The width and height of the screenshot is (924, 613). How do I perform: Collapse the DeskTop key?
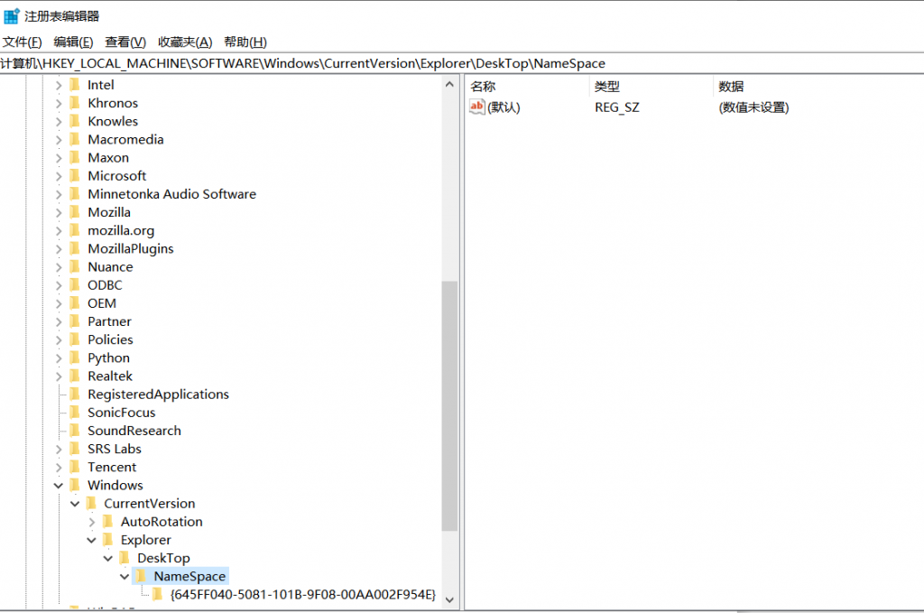click(108, 558)
